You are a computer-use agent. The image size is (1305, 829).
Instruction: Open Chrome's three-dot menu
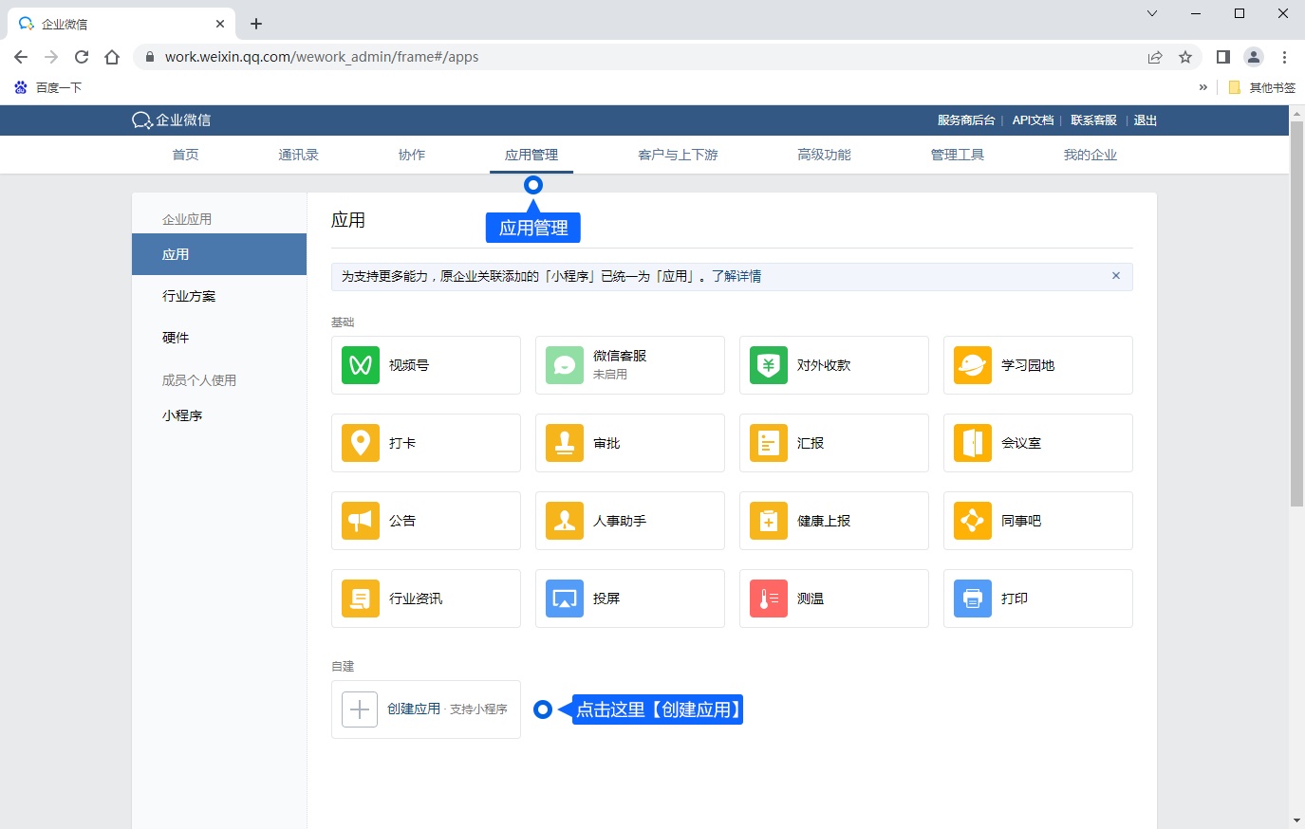[1284, 57]
